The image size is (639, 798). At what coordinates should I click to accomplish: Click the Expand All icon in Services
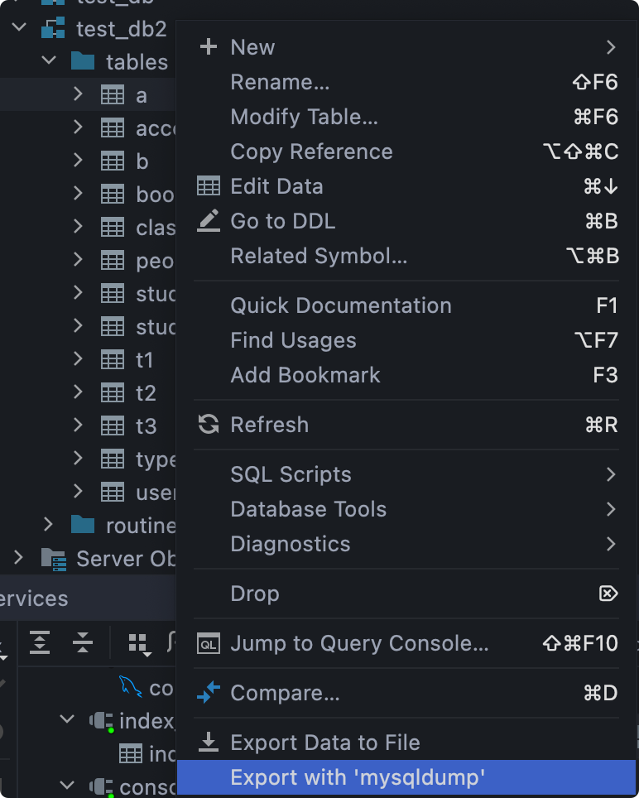pos(40,642)
